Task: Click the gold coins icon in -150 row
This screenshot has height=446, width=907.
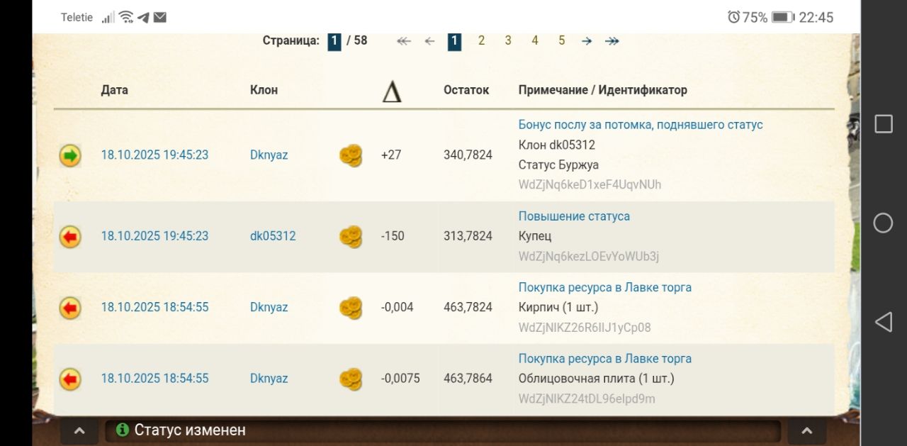Action: [x=351, y=237]
